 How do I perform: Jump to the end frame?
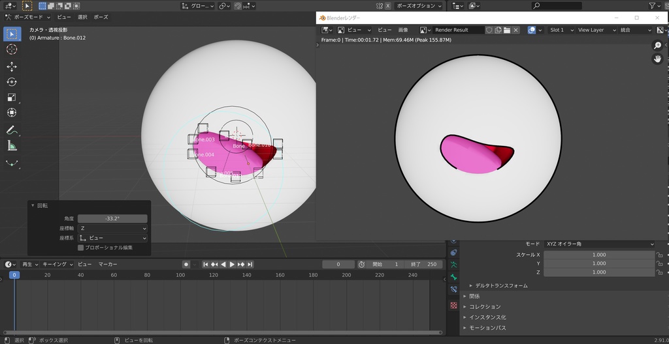(x=250, y=265)
